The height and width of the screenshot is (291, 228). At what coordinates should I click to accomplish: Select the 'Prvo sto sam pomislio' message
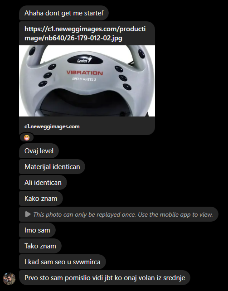[105, 278]
